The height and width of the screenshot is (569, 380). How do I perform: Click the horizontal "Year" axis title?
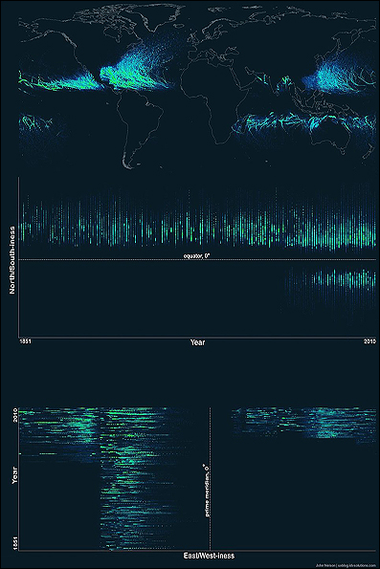point(197,342)
